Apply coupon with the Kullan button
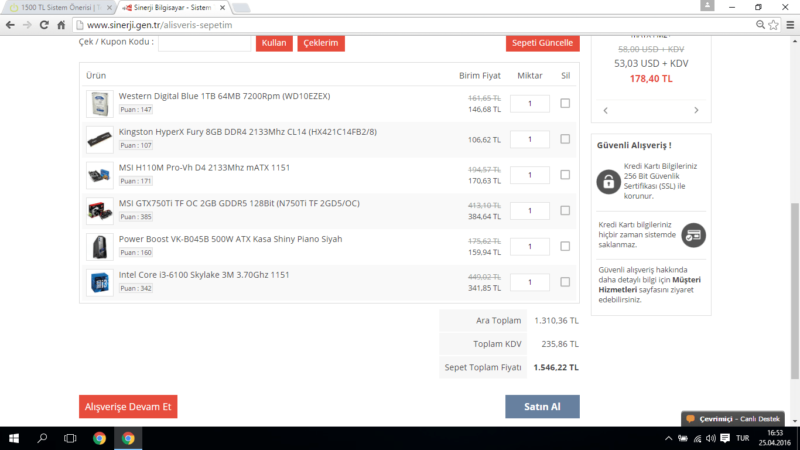Viewport: 800px width, 450px height. pos(274,43)
